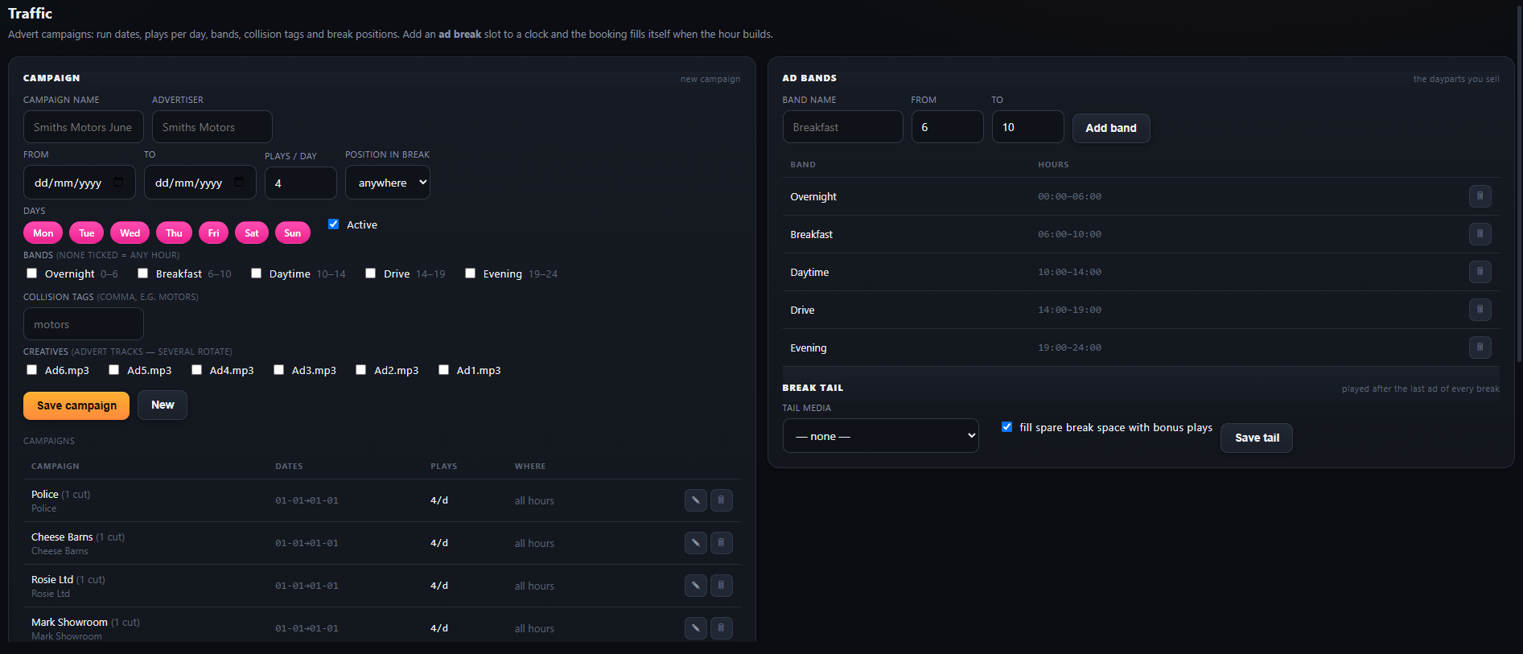Select the Rosie Ltd campaign name

pyautogui.click(x=52, y=580)
